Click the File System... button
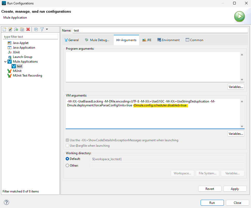Screen dimensions: 251x208 [x=208, y=173]
